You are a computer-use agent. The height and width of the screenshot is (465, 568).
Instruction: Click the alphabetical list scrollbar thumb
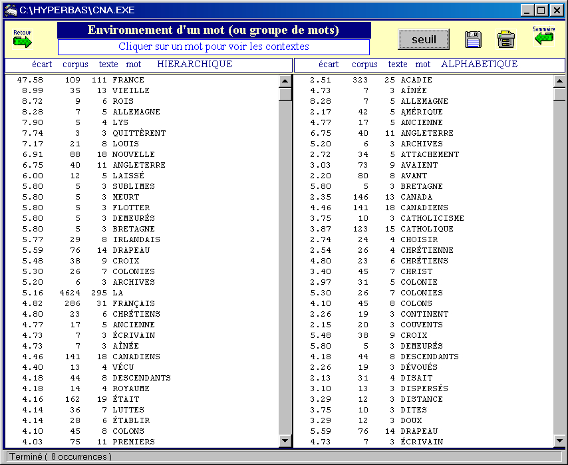(559, 94)
